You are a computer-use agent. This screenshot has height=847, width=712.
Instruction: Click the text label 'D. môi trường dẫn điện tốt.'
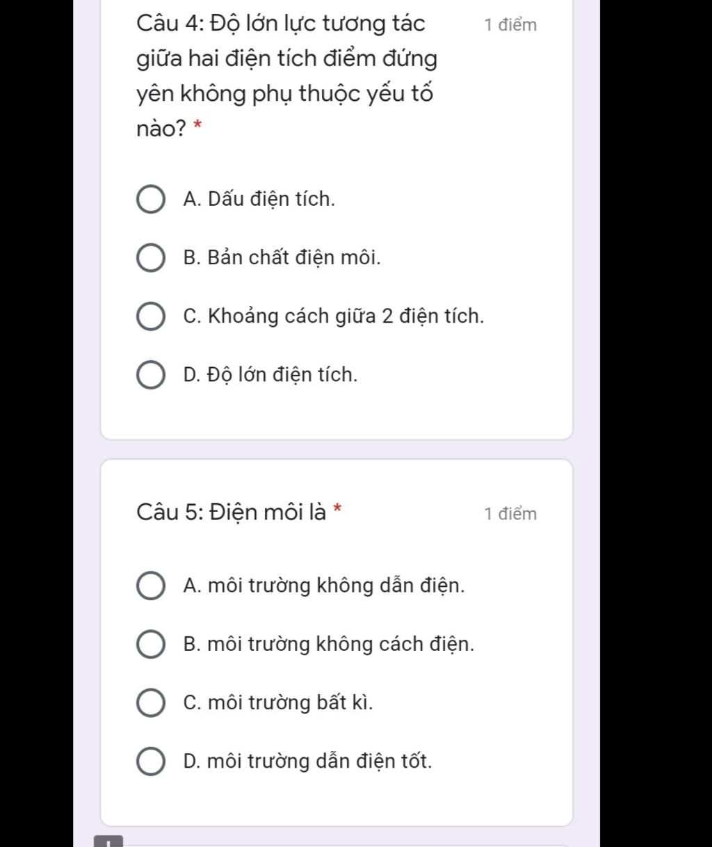[307, 761]
